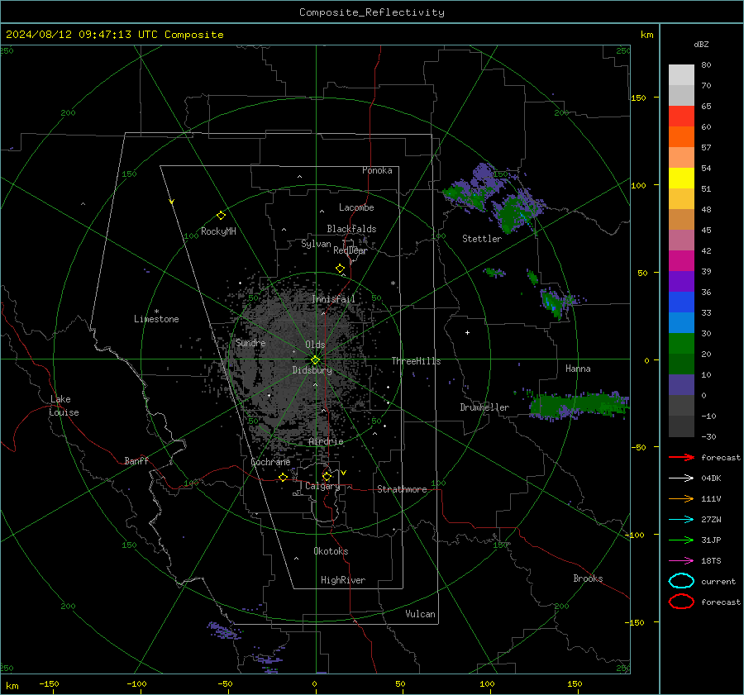Click the Innisfail label
Viewport: 744px width, 695px height.
pos(333,299)
